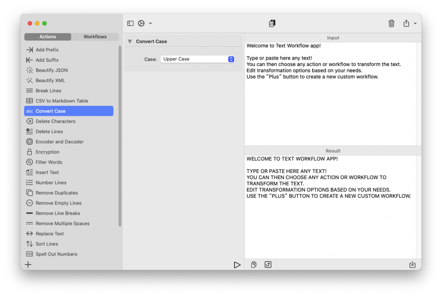Select the Add Suffix action

coord(69,60)
